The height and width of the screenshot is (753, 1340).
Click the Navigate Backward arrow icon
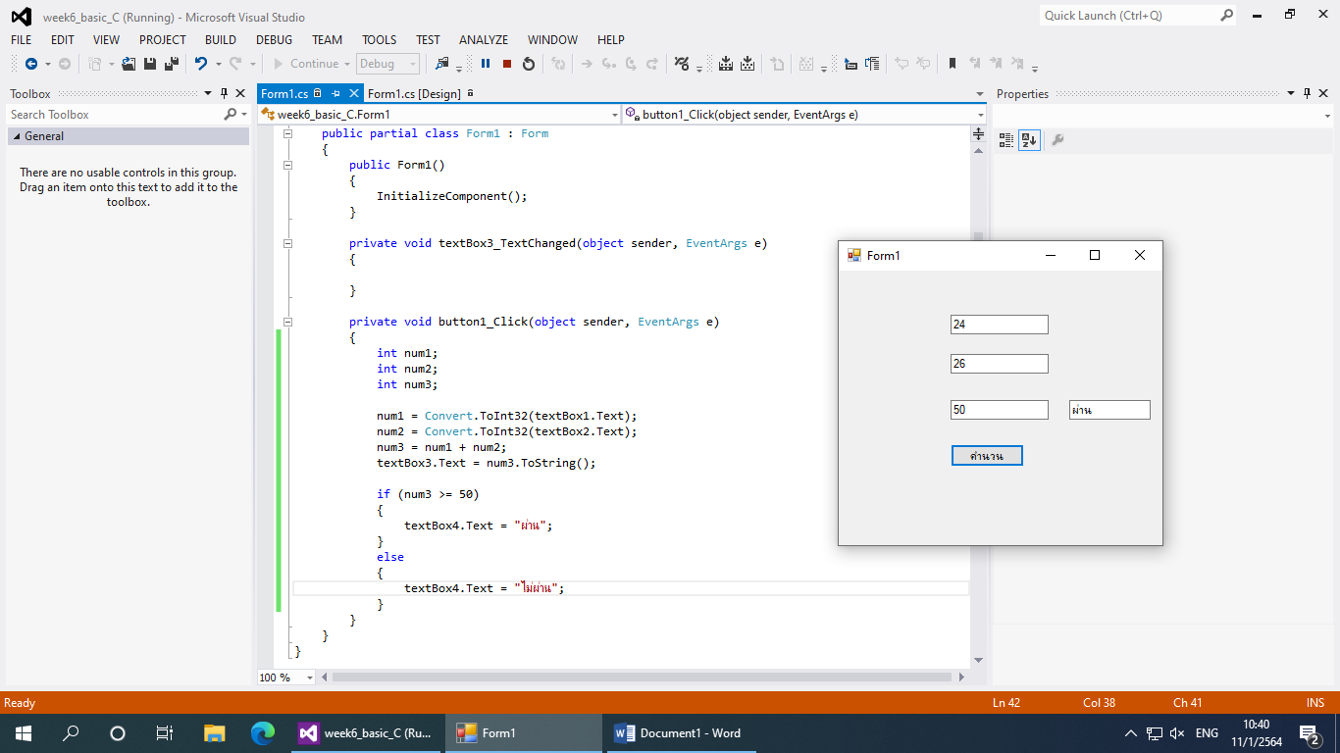point(31,64)
